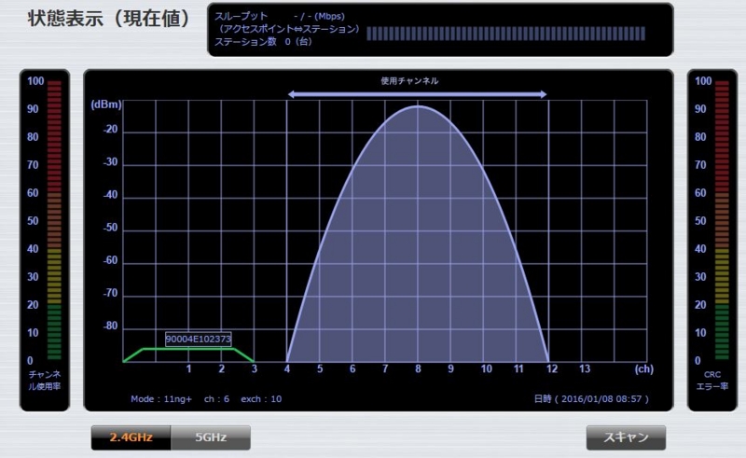The height and width of the screenshot is (458, 746).
Task: Select the 90004E102373 network label
Action: tap(199, 339)
